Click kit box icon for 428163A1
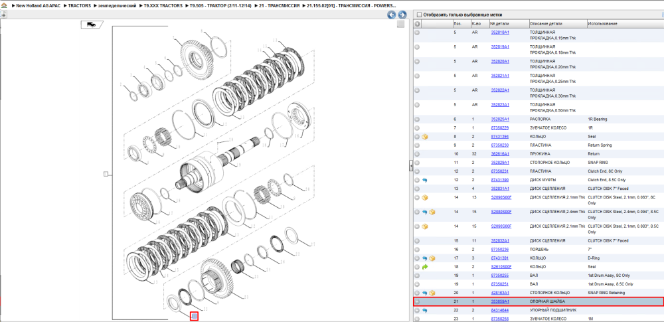The width and height of the screenshot is (664, 322). (432, 293)
